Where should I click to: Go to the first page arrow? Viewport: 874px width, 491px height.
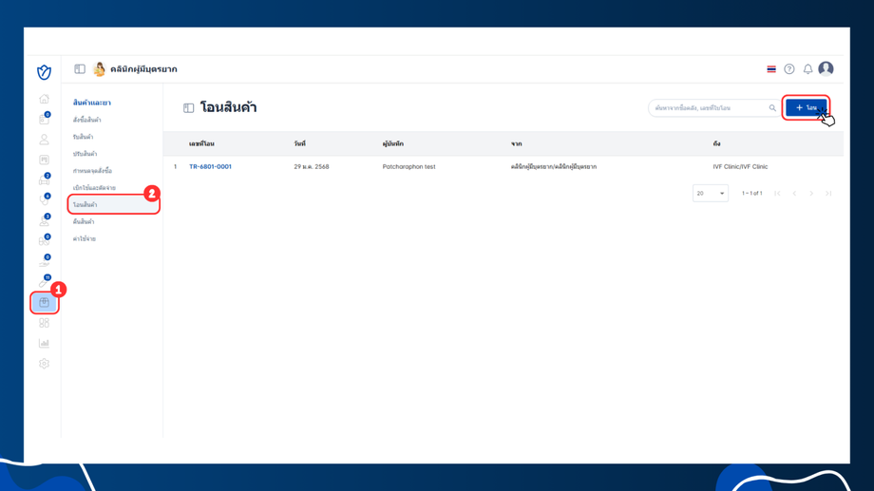[x=777, y=194]
